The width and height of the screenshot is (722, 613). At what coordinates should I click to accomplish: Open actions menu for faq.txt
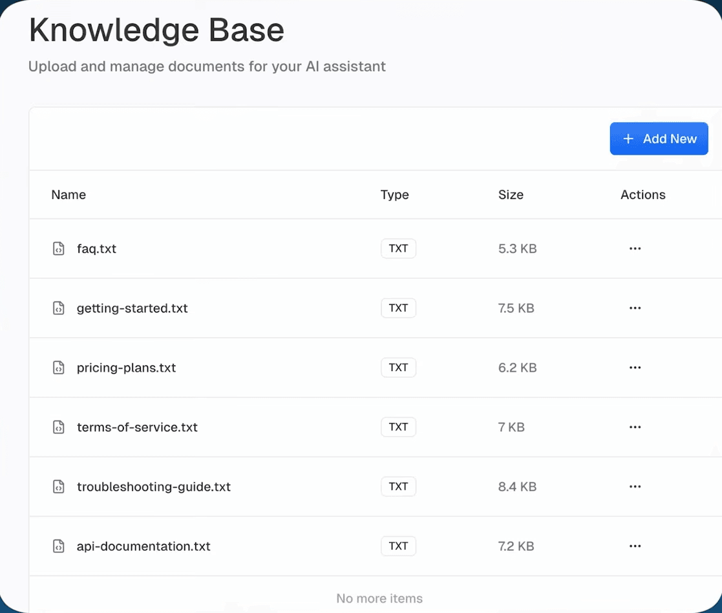[x=635, y=249]
